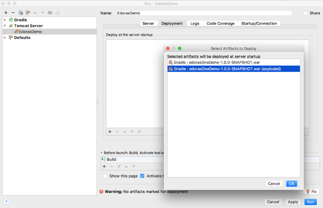Click the remove configuration minus icon
This screenshot has height=208, width=323.
13,13
